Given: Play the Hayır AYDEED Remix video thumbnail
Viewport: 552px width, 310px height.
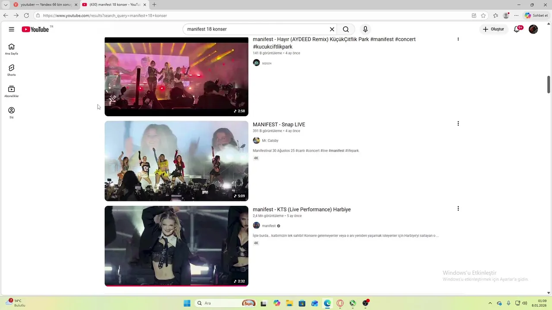Looking at the screenshot, I should coord(176,77).
